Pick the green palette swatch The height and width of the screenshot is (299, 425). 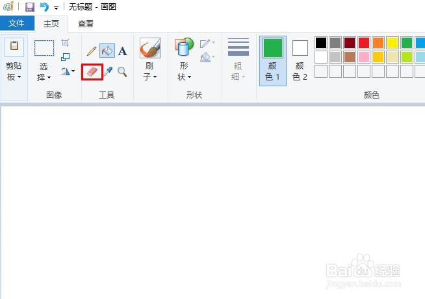[x=407, y=43]
